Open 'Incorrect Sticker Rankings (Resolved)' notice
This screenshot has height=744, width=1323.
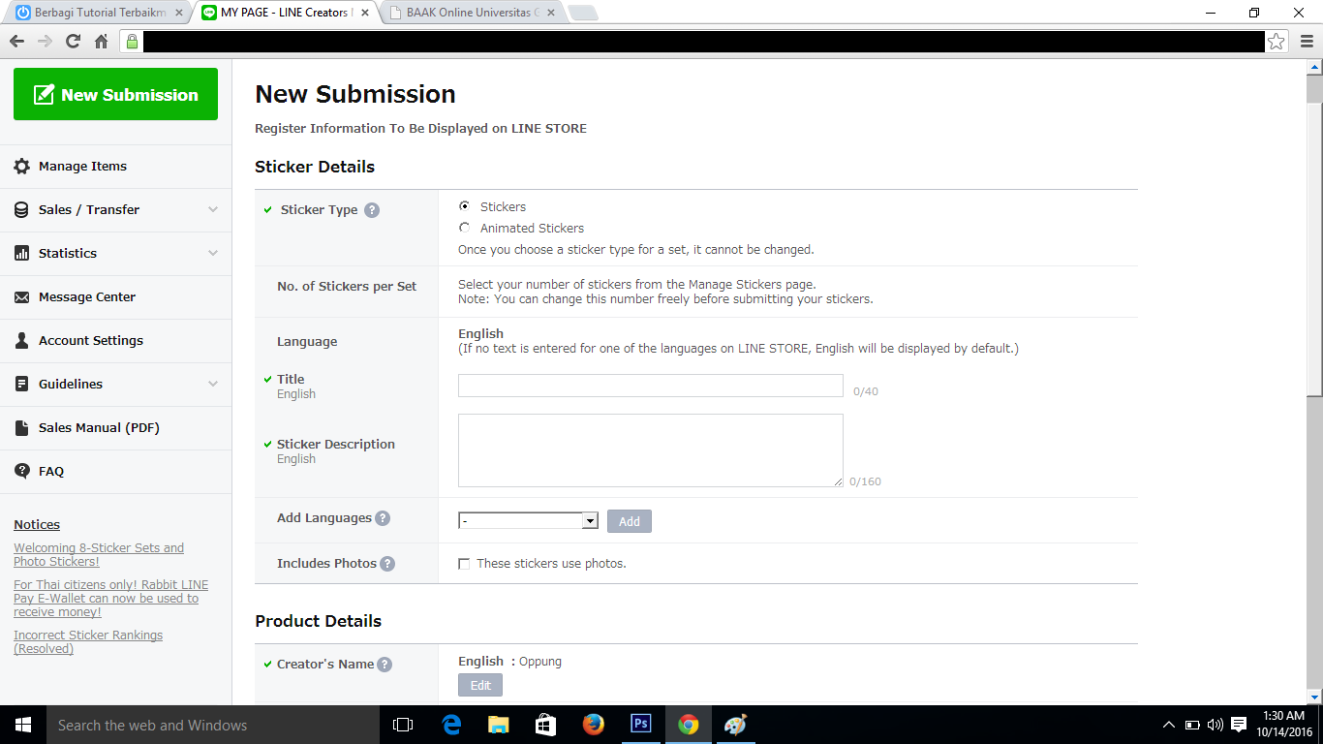click(x=88, y=641)
